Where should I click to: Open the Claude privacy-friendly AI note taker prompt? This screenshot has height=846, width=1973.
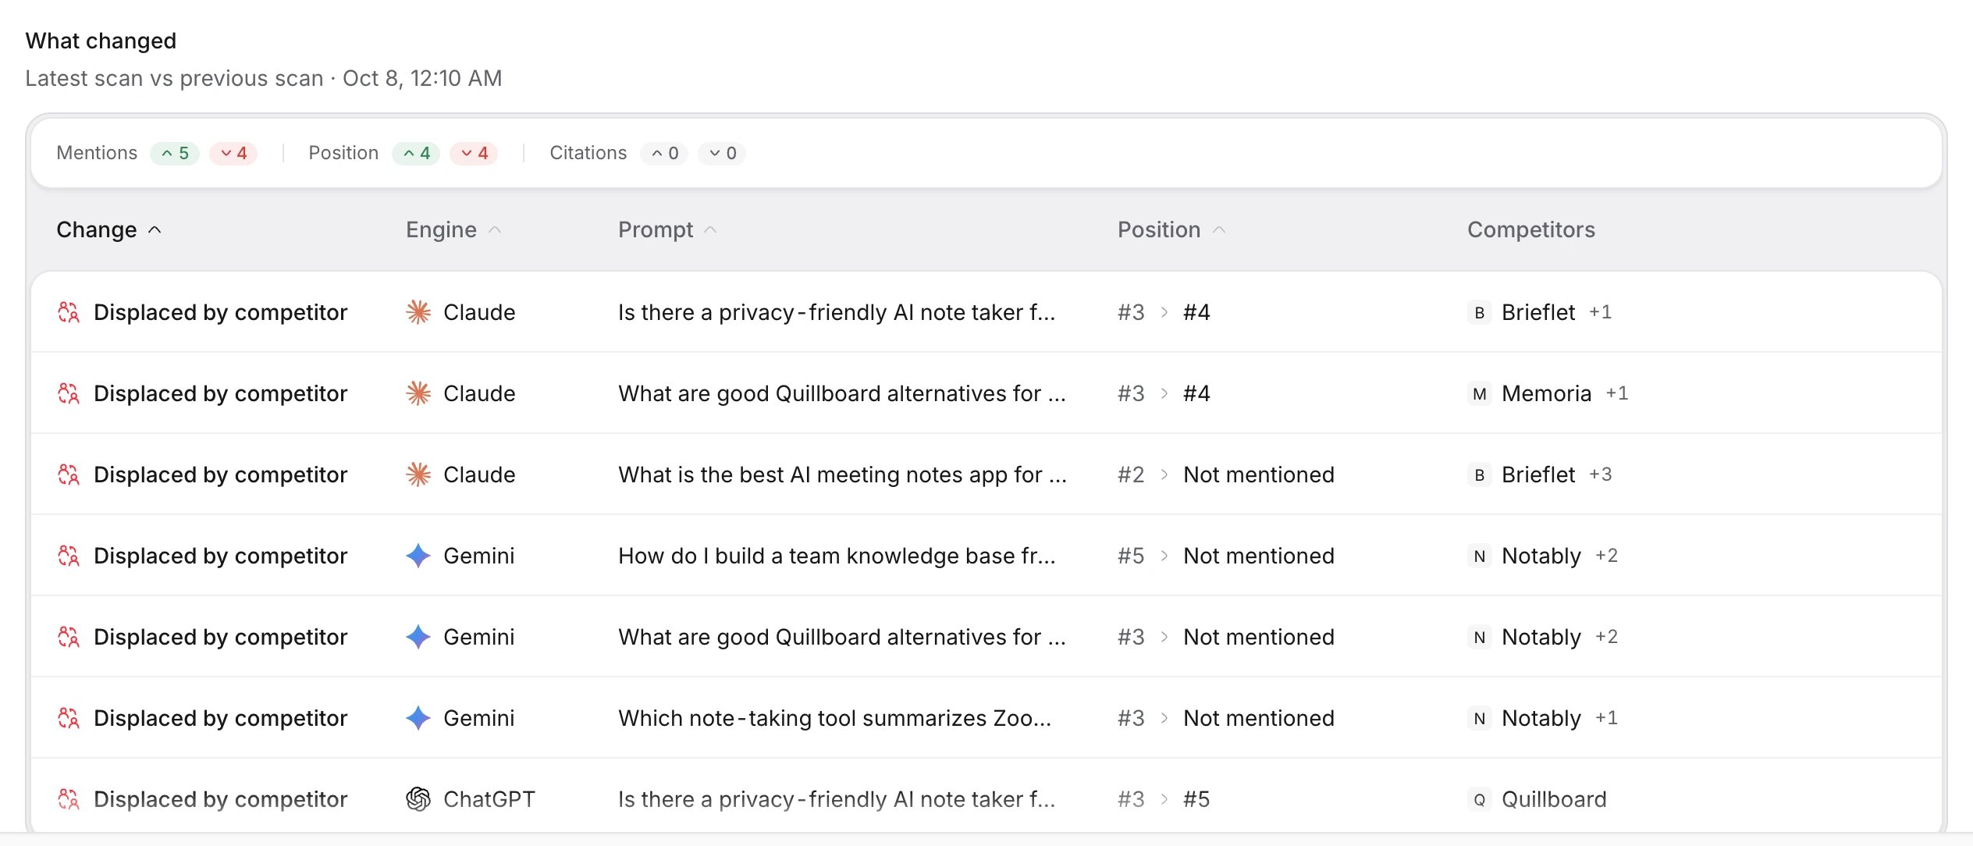pos(837,312)
